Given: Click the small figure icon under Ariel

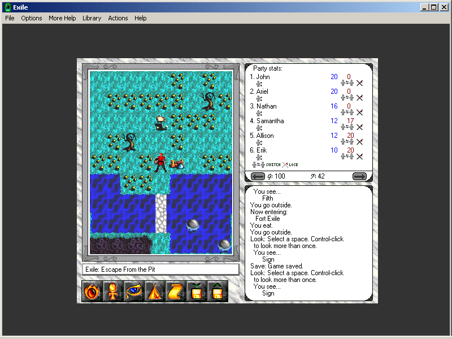Looking at the screenshot, I should pos(259,99).
